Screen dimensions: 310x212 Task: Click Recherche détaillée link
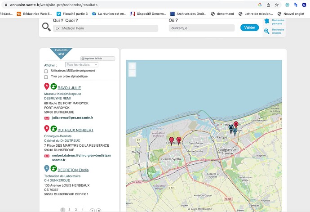(278, 31)
